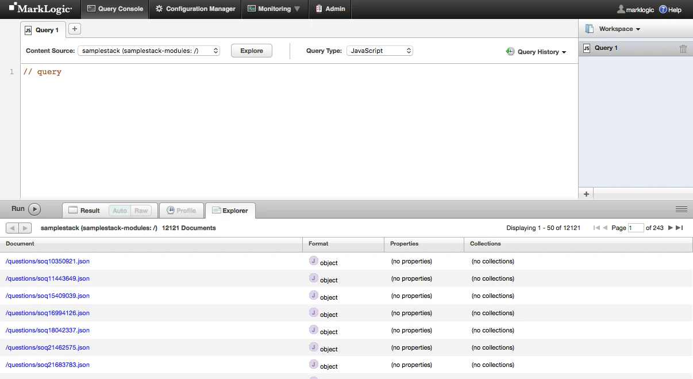Screen dimensions: 693x379
Task: Expand the Monitoring menu
Action: coord(274,9)
